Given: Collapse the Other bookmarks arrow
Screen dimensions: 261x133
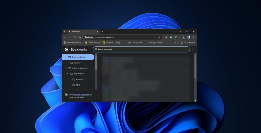Looking at the screenshot, I should (65, 68).
